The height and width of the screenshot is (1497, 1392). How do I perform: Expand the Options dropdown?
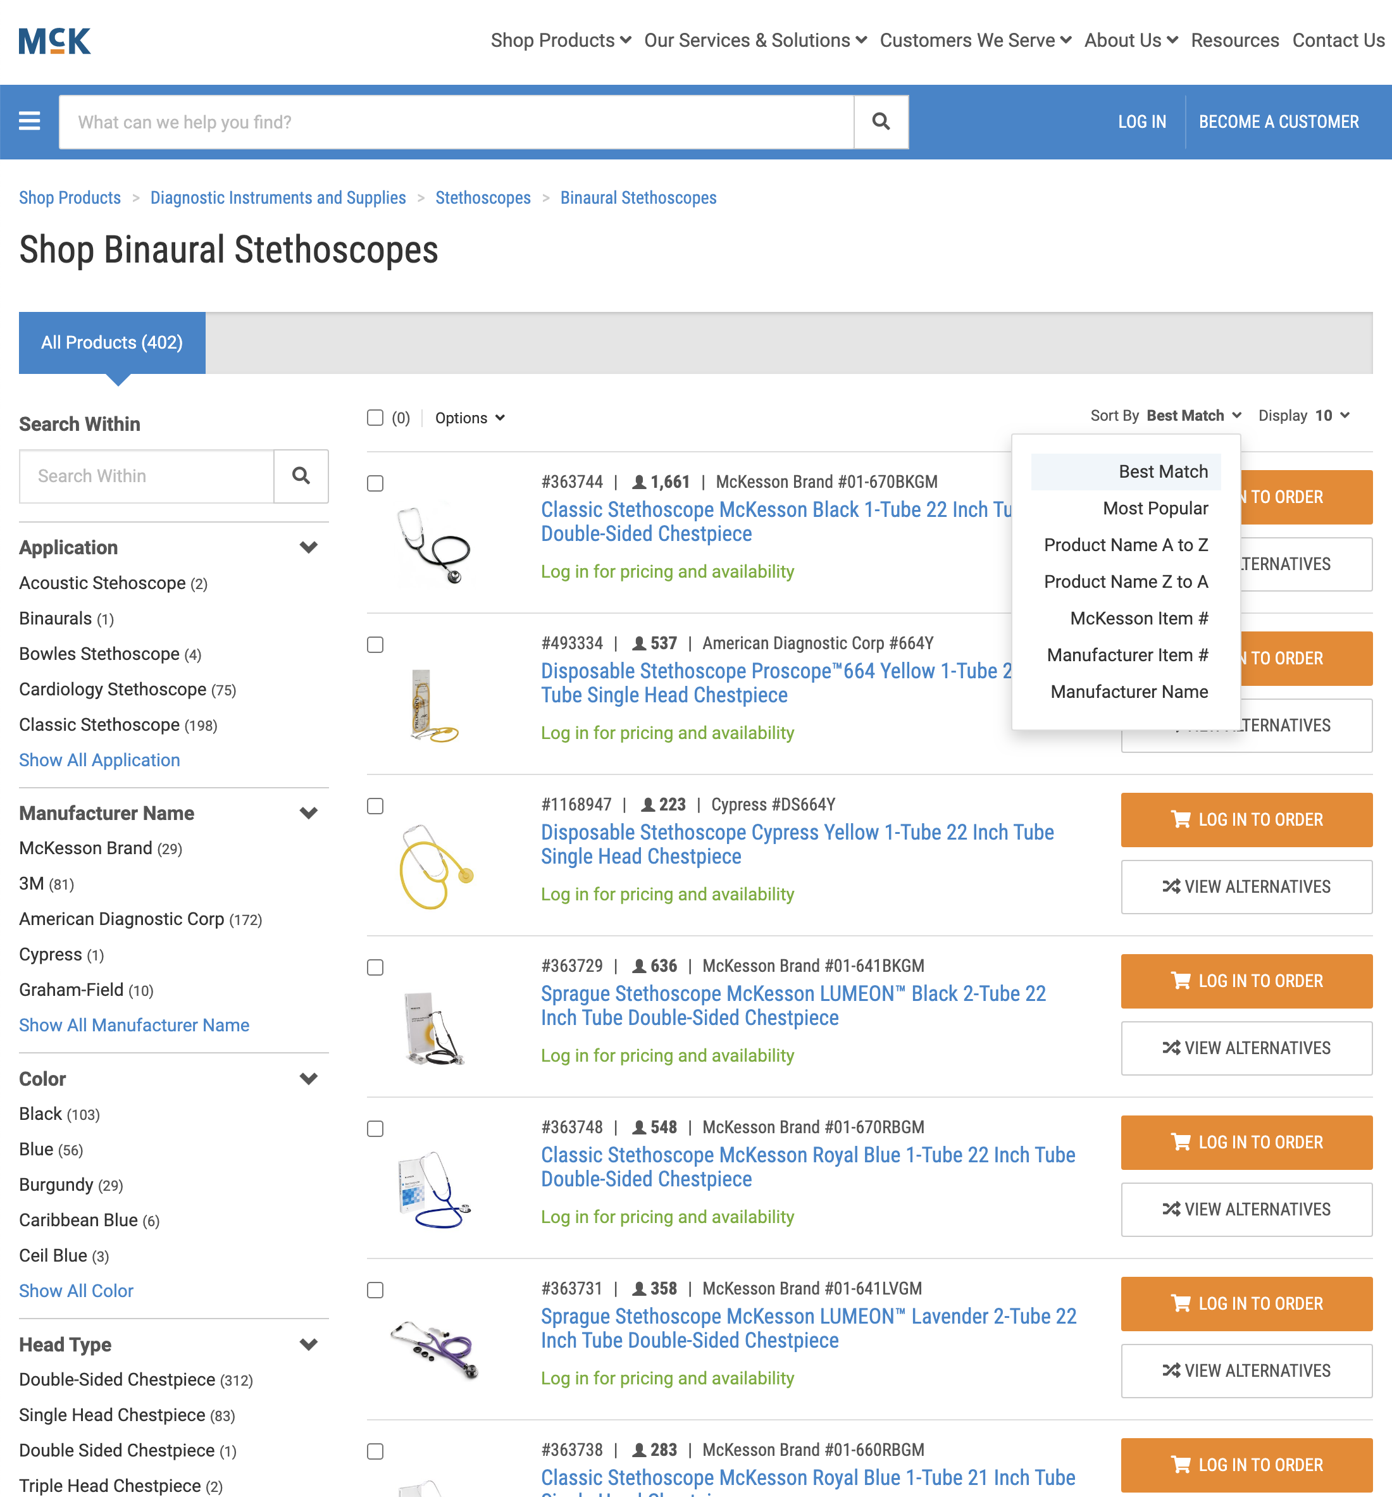pos(469,417)
